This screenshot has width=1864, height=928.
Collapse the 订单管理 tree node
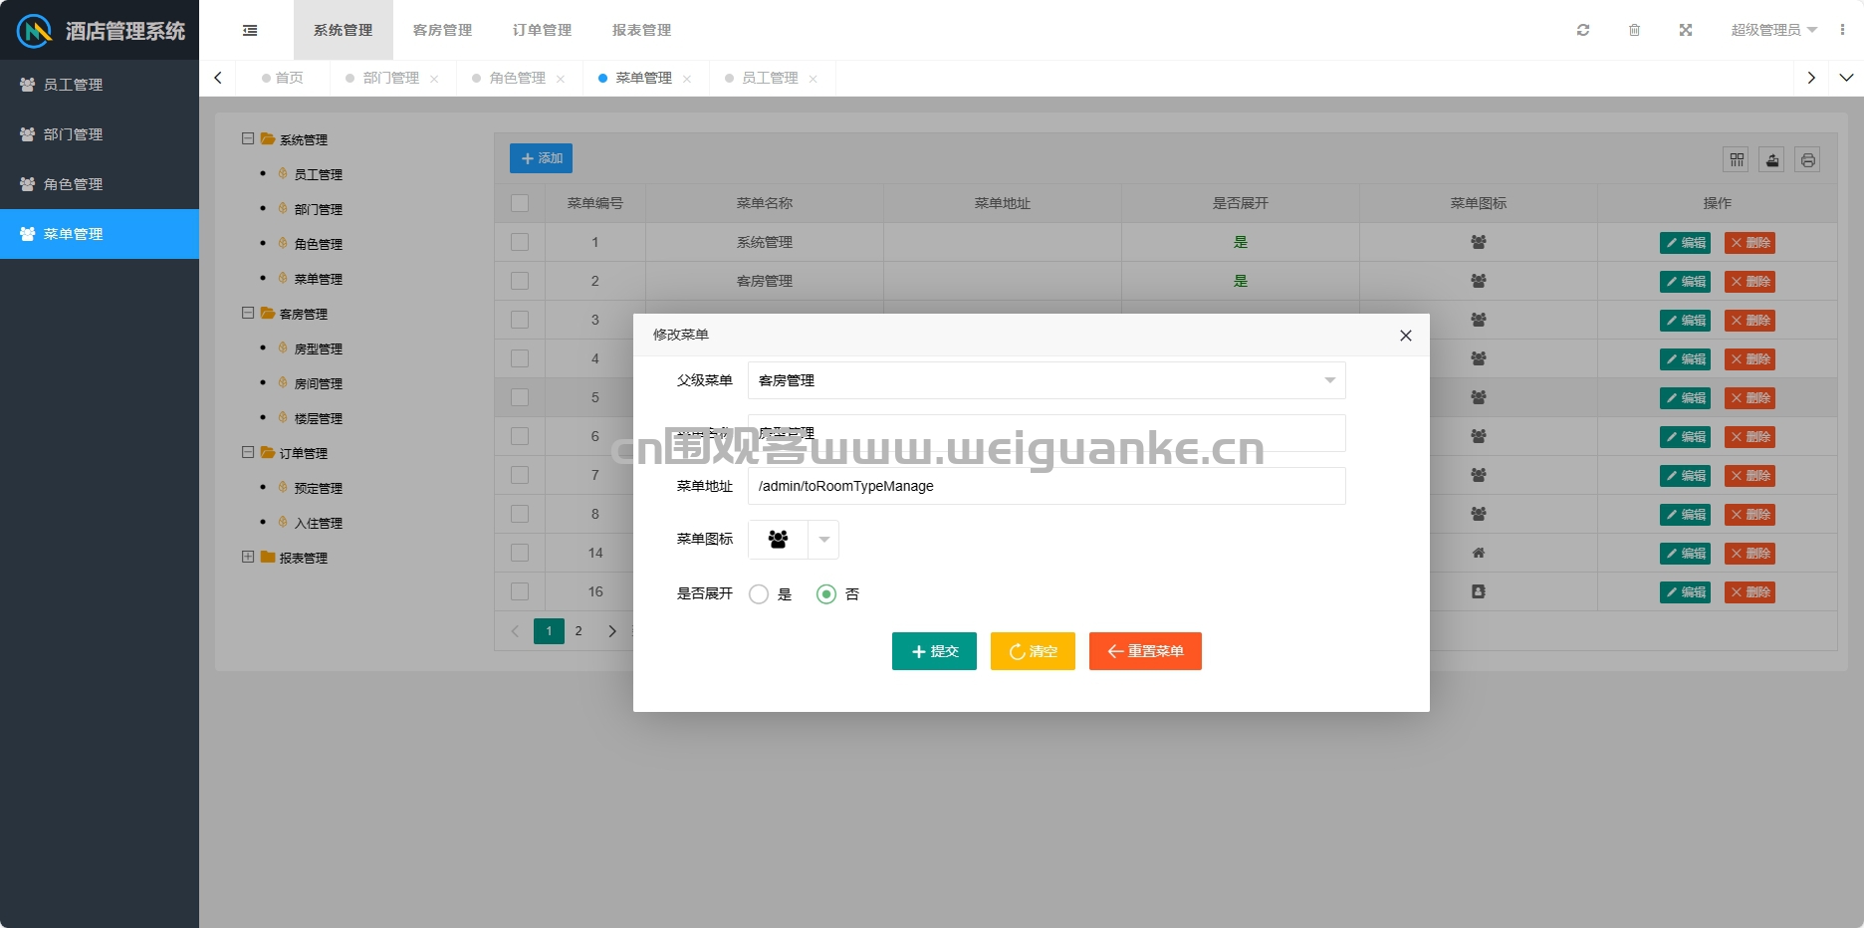point(248,453)
